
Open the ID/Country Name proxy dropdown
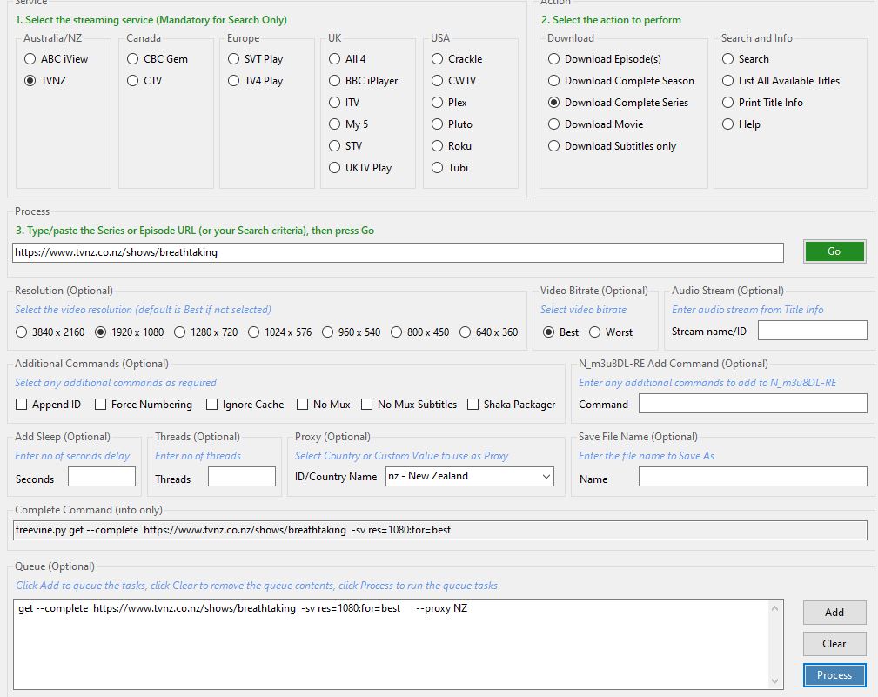click(x=469, y=477)
